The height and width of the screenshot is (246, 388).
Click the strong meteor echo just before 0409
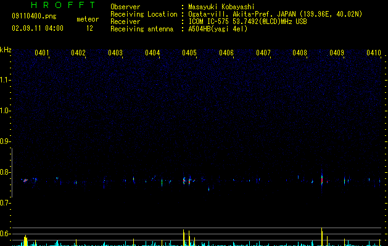click(322, 180)
